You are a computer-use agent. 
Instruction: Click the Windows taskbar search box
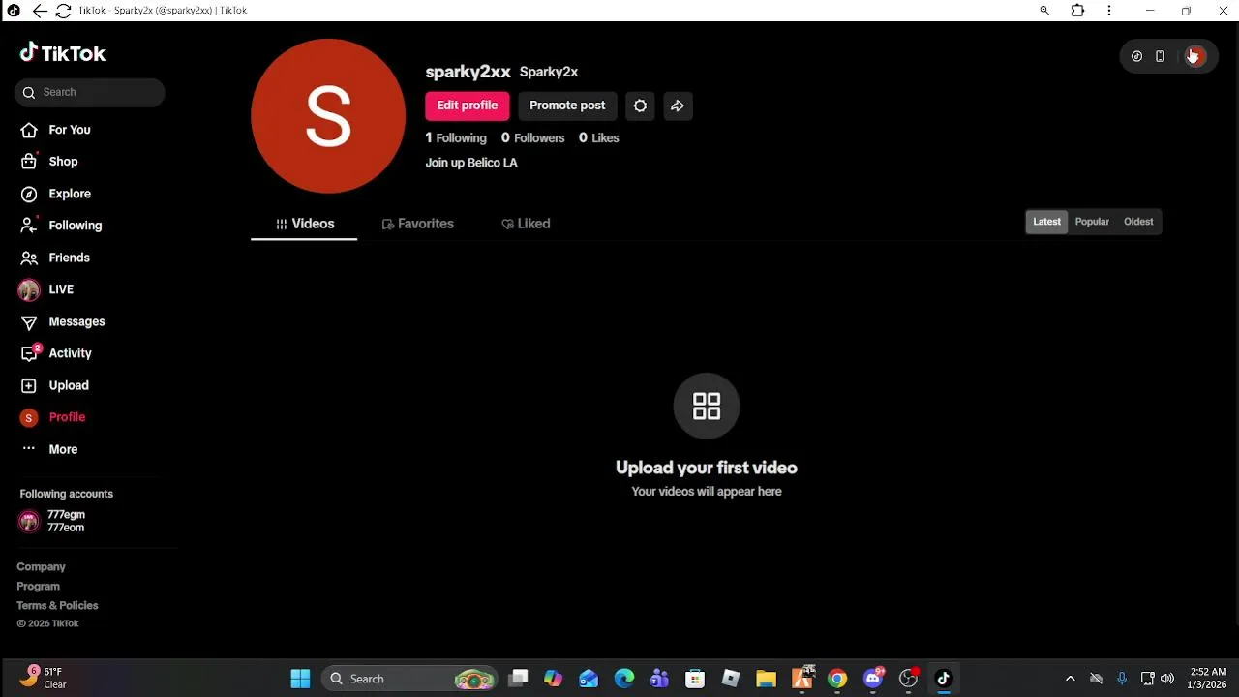(409, 679)
